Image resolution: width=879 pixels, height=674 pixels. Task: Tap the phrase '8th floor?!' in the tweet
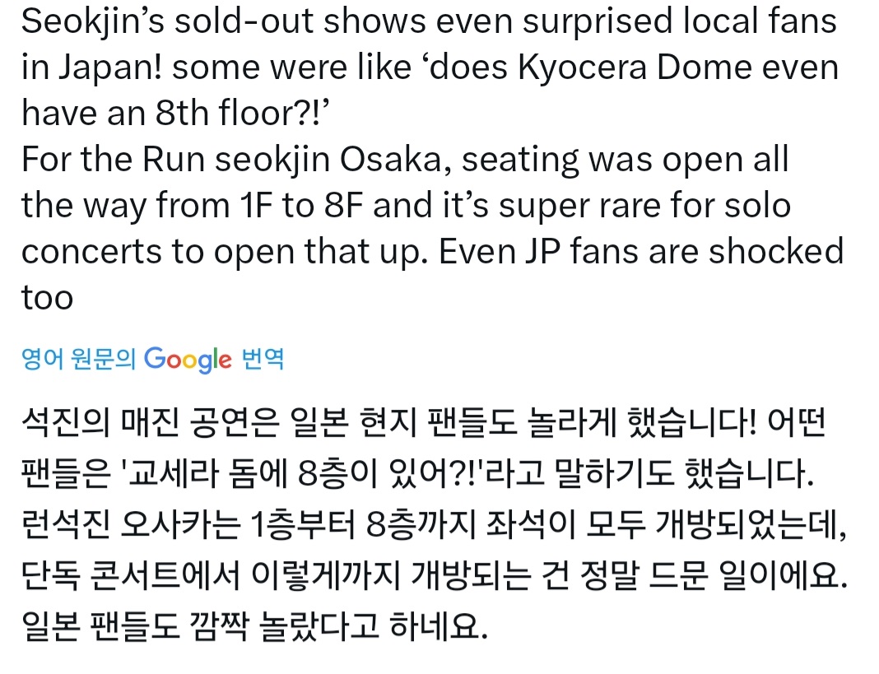pyautogui.click(x=242, y=113)
